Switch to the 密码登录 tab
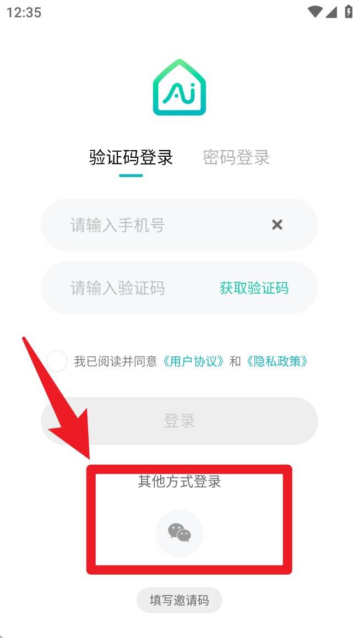The width and height of the screenshot is (359, 638). point(236,157)
